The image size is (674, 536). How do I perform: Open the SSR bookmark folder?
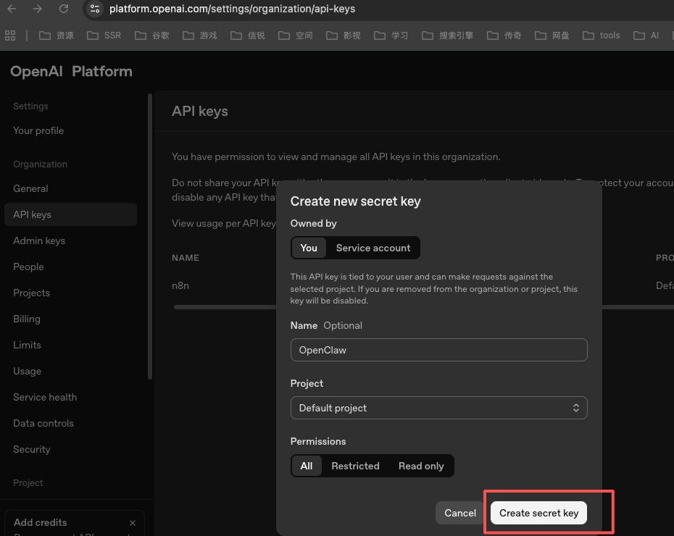(x=104, y=35)
